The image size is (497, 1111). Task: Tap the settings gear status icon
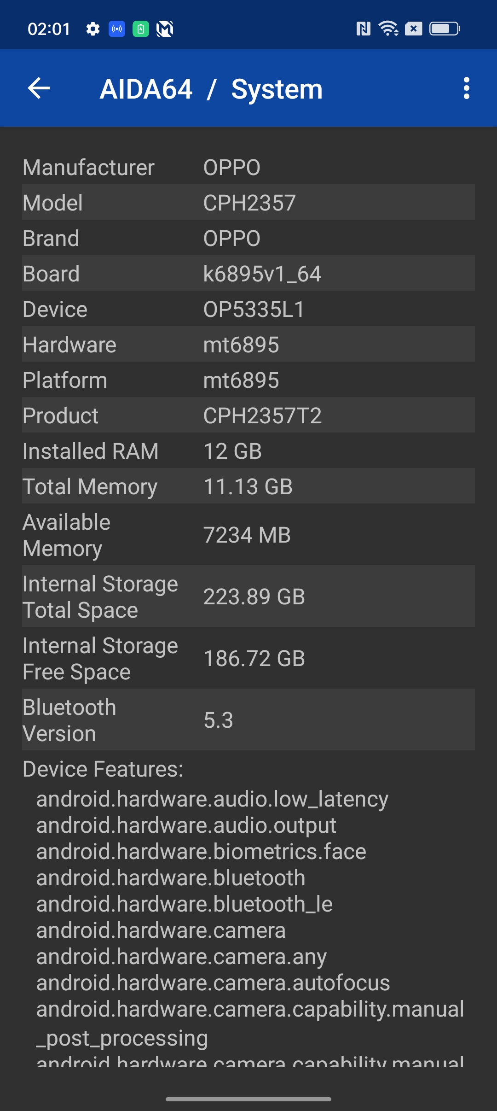tap(93, 29)
